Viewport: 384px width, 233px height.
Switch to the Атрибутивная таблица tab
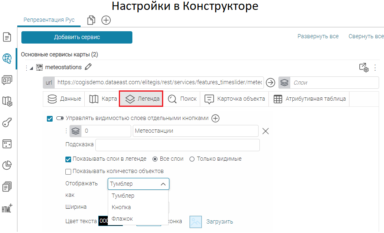pyautogui.click(x=310, y=99)
